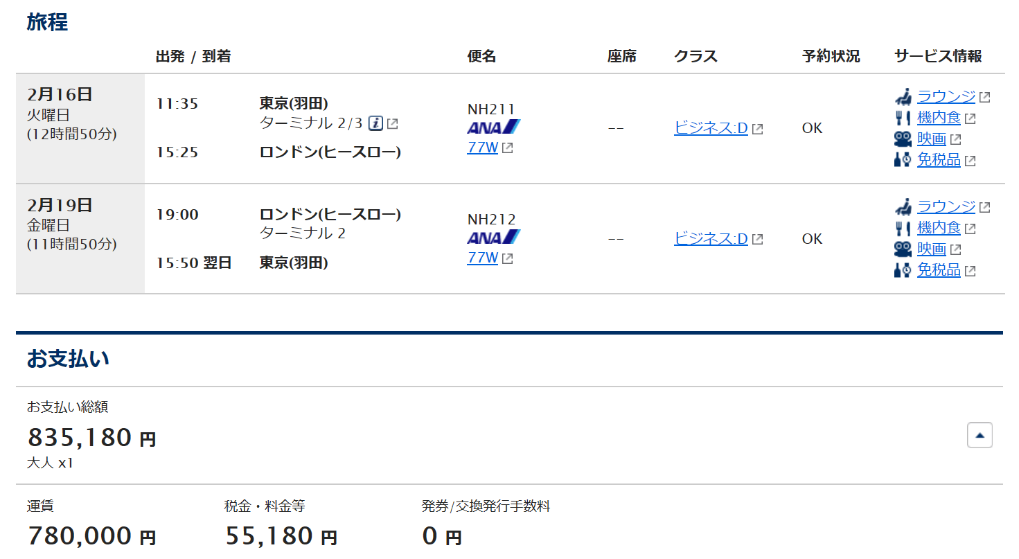This screenshot has height=559, width=1019.
Task: Click the lounge seat icon for NH212
Action: tap(903, 206)
